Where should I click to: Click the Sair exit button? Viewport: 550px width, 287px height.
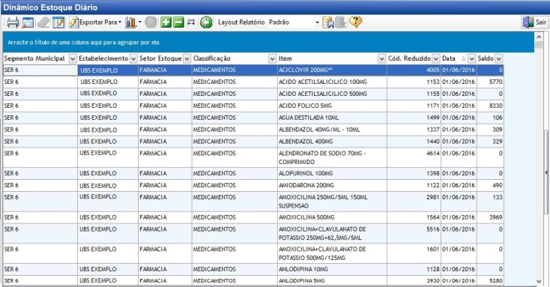pyautogui.click(x=534, y=22)
